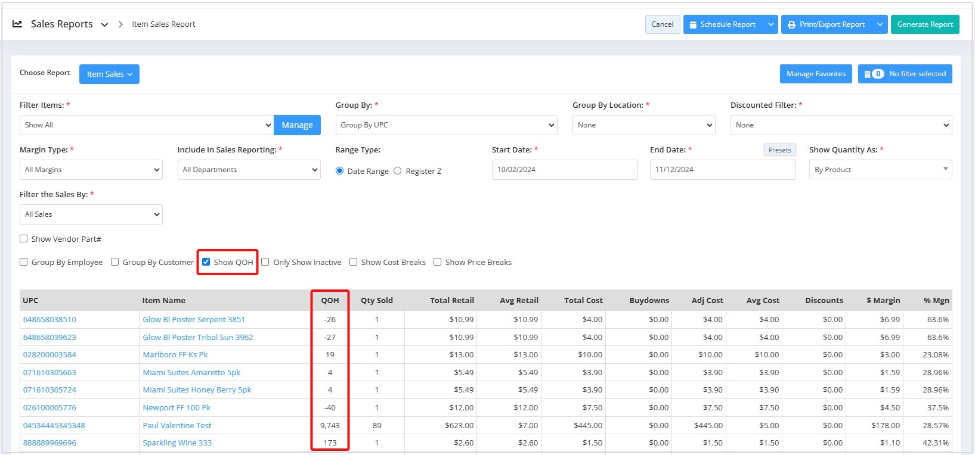Open Marlboro FF Ks Pk item
The width and height of the screenshot is (975, 455).
[175, 355]
